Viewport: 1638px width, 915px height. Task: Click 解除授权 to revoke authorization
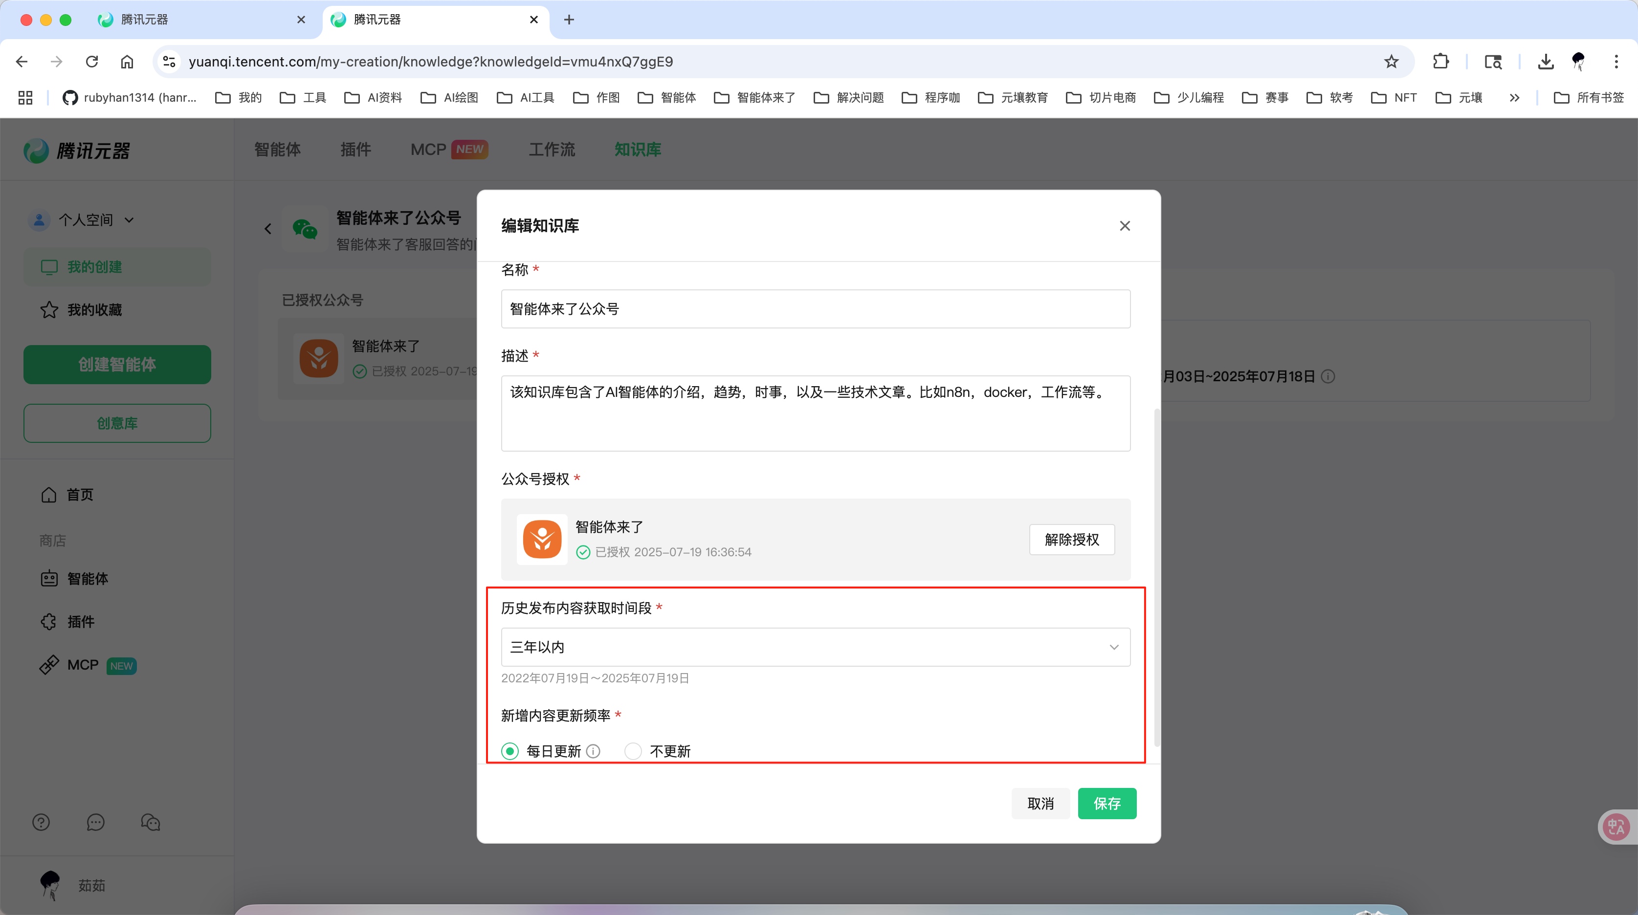pyautogui.click(x=1071, y=539)
